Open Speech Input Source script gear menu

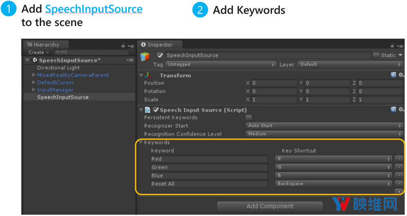tap(401, 110)
